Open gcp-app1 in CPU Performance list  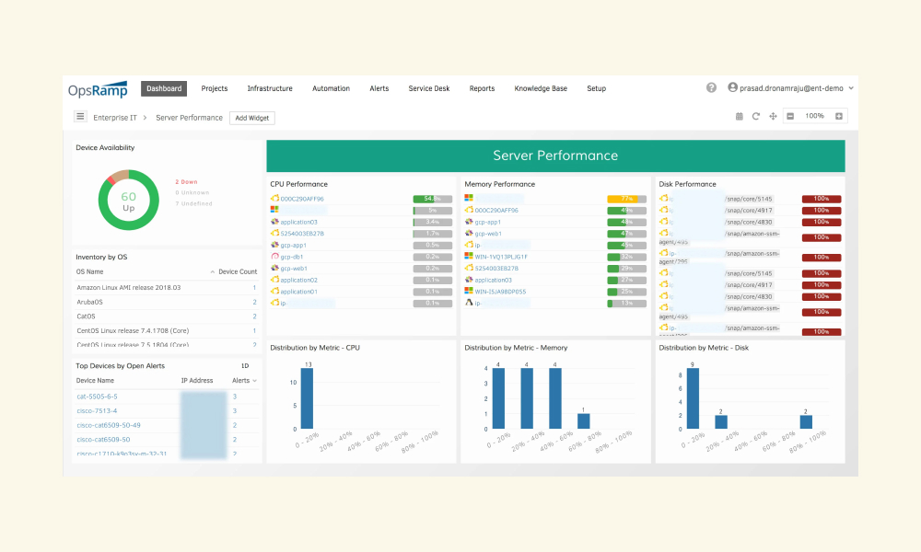click(293, 246)
